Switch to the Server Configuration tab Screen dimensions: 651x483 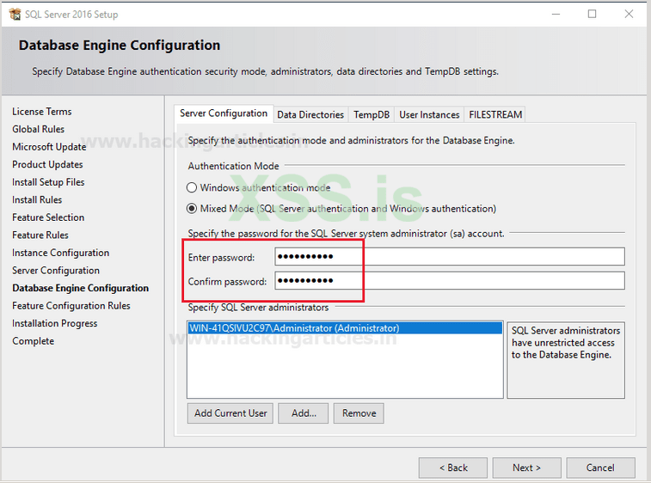224,113
